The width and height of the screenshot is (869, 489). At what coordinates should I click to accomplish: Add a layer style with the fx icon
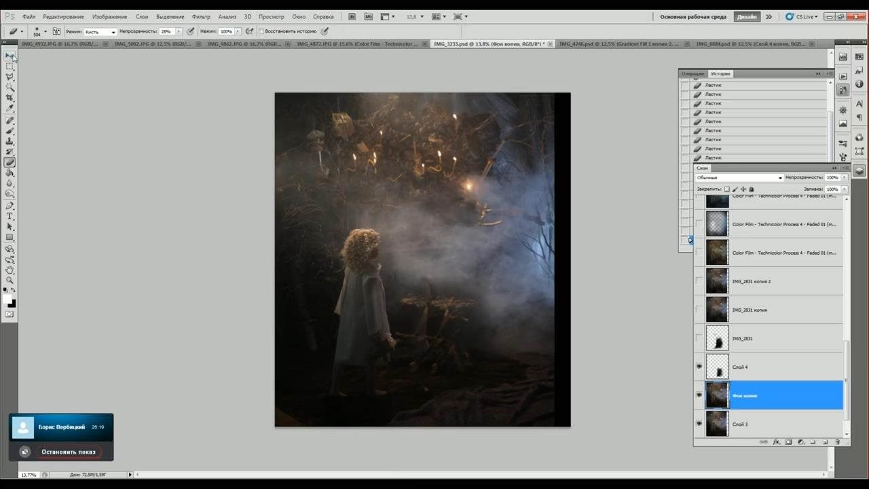pyautogui.click(x=776, y=442)
